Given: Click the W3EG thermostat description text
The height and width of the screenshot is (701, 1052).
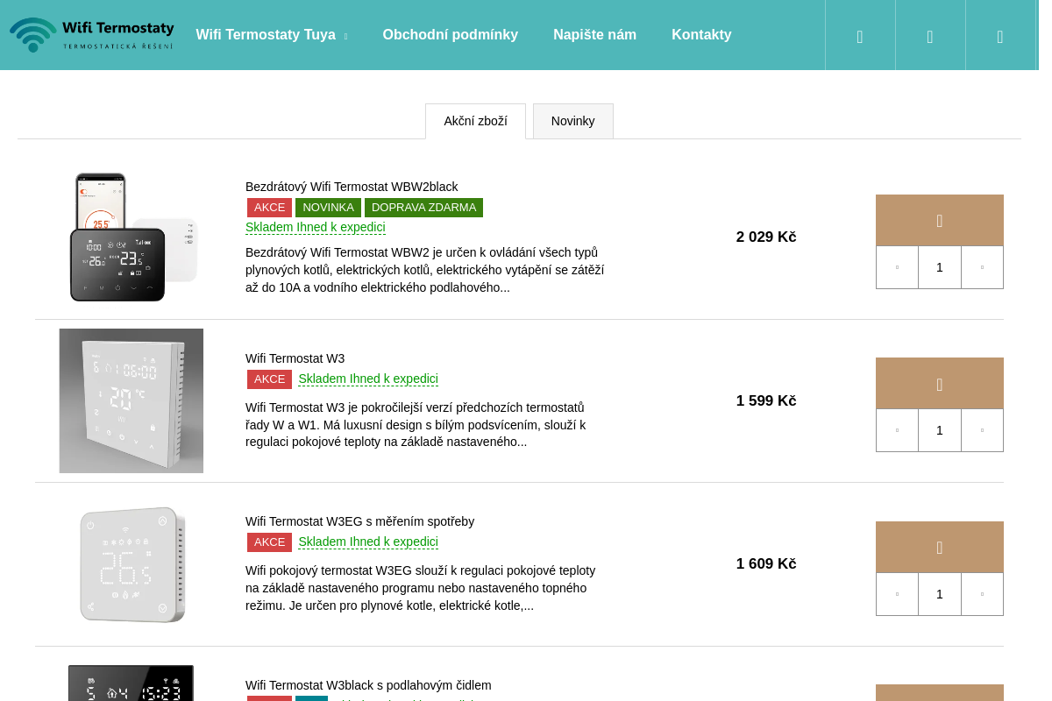Looking at the screenshot, I should [421, 588].
